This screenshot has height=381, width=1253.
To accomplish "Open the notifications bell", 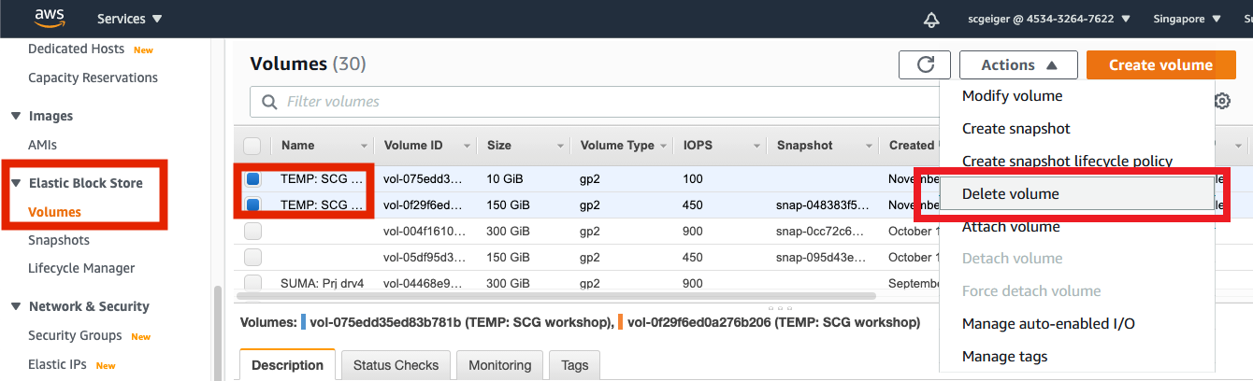I will pos(930,19).
